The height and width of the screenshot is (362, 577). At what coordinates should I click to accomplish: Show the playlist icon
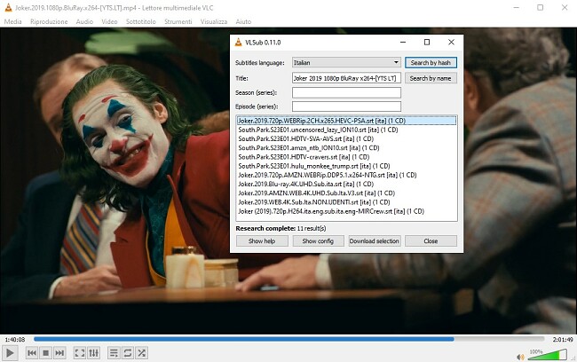114,353
